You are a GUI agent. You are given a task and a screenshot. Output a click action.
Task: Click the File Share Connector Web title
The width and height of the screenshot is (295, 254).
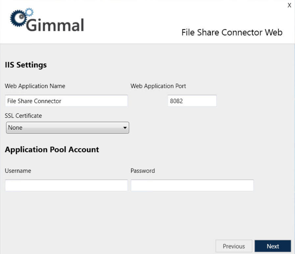point(232,32)
